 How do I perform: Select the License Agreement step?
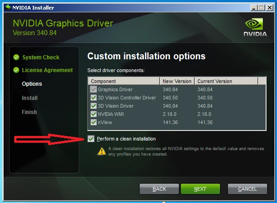pos(48,70)
